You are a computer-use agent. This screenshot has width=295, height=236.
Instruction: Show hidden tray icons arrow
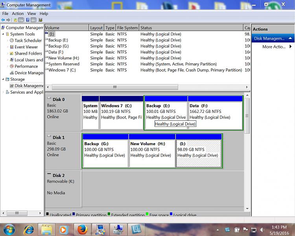(218, 230)
